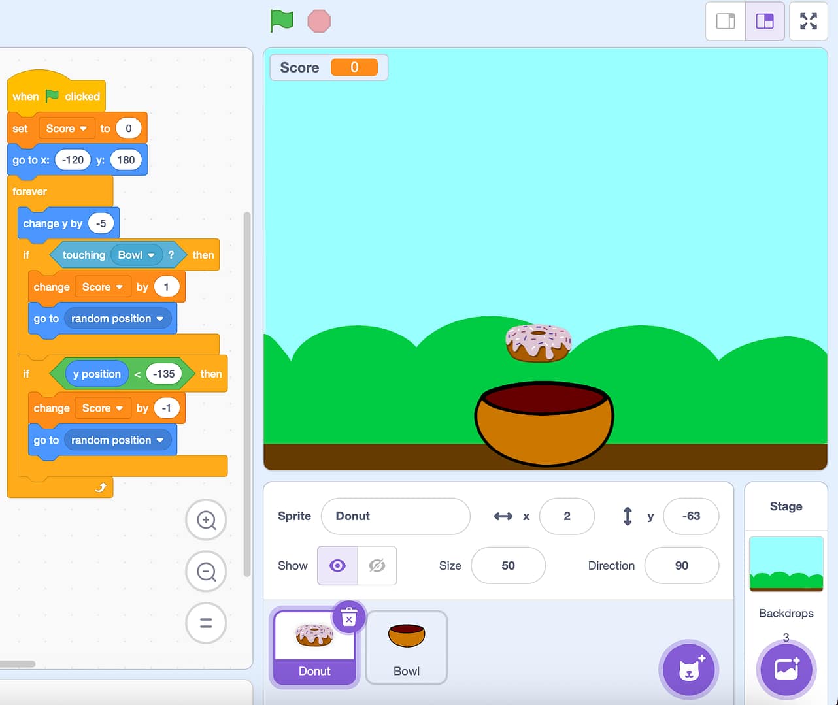Select the Bowl sprite thumbnail
The width and height of the screenshot is (838, 705).
(407, 647)
